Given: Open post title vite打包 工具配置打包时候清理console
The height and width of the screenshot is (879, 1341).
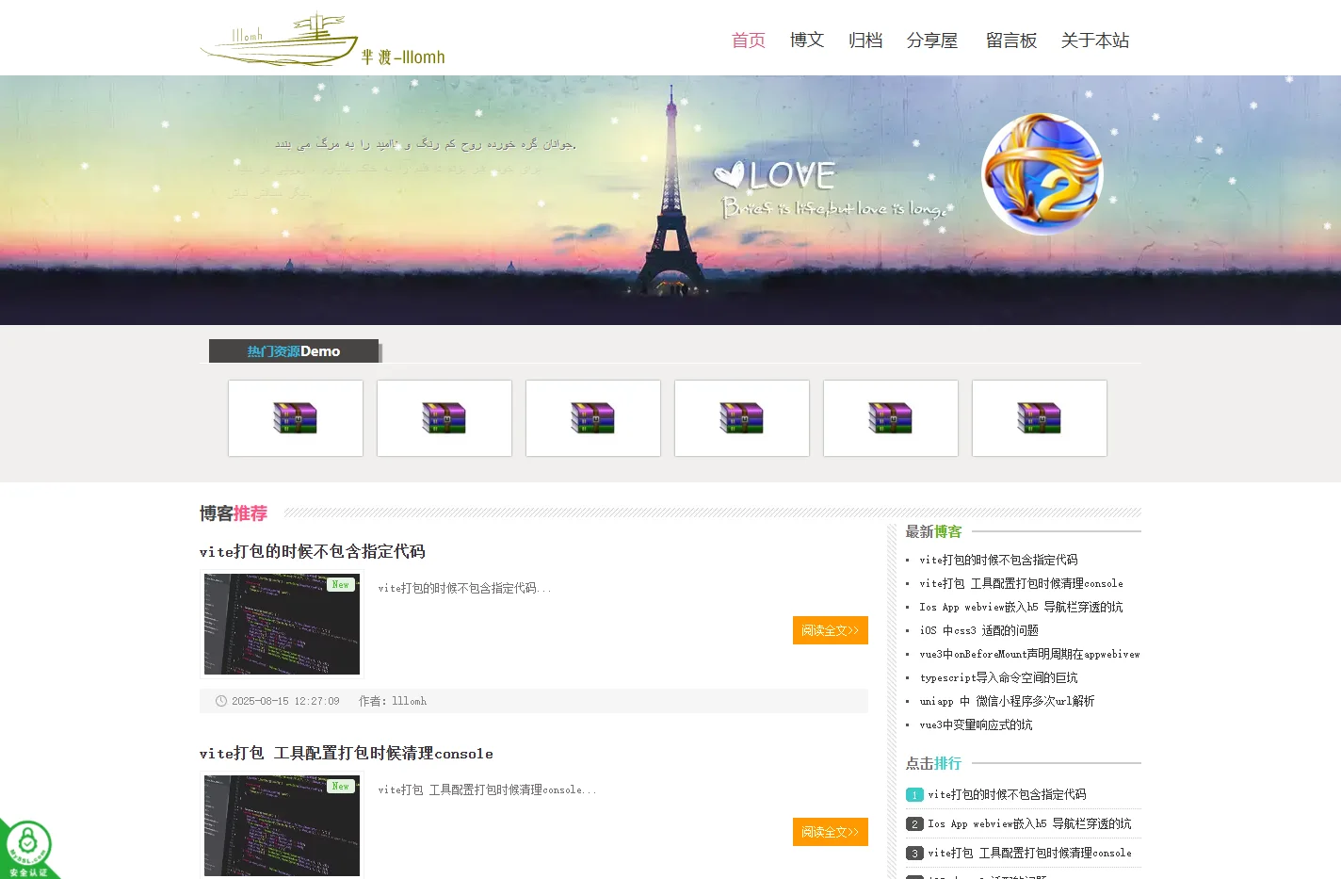Looking at the screenshot, I should [347, 753].
